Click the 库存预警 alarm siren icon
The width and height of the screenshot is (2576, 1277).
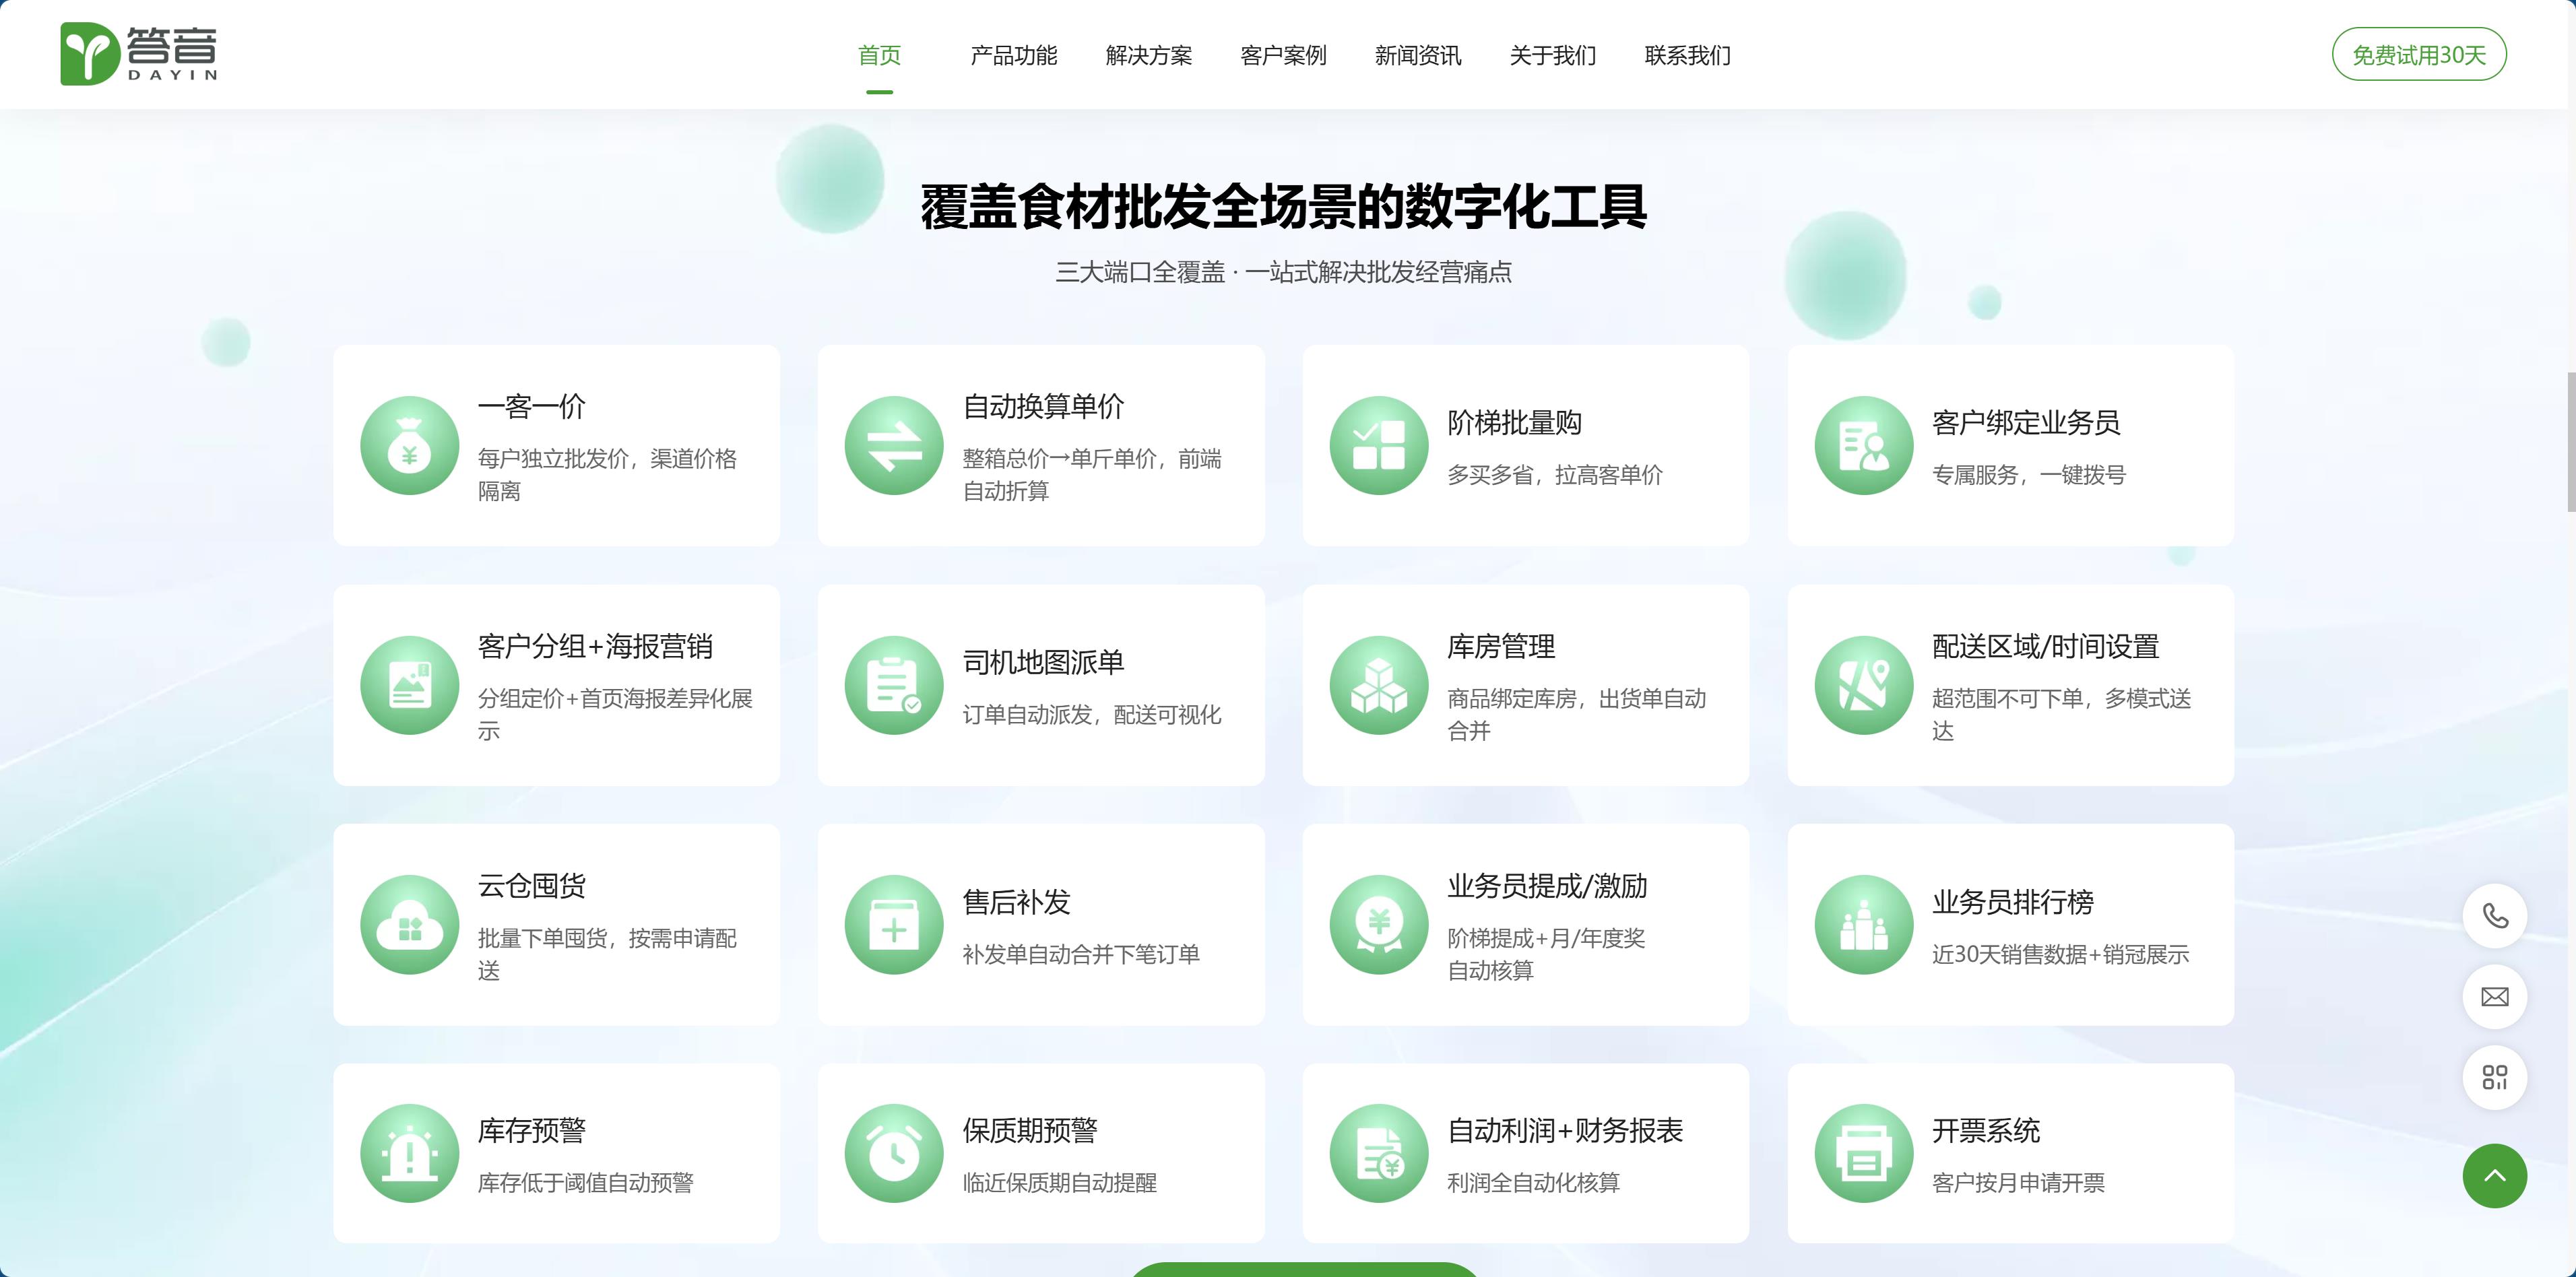[x=409, y=1153]
